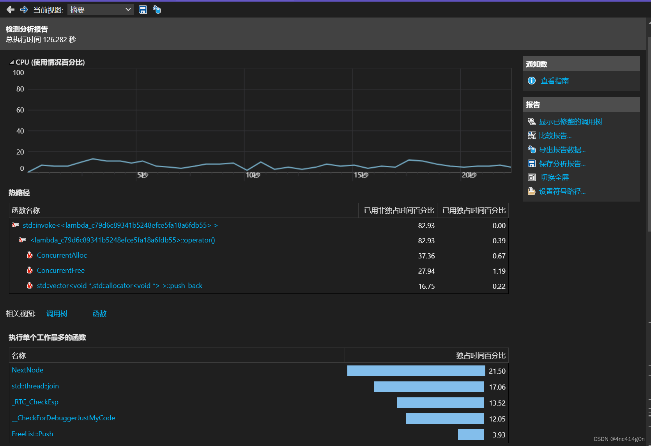Click the save analysis report icon
The width and height of the screenshot is (651, 446).
tap(532, 163)
